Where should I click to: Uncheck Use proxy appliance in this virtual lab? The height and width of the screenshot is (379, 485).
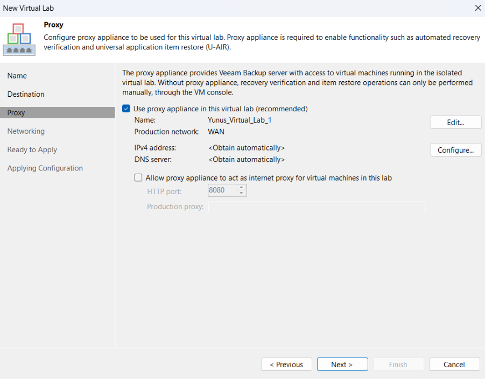126,109
